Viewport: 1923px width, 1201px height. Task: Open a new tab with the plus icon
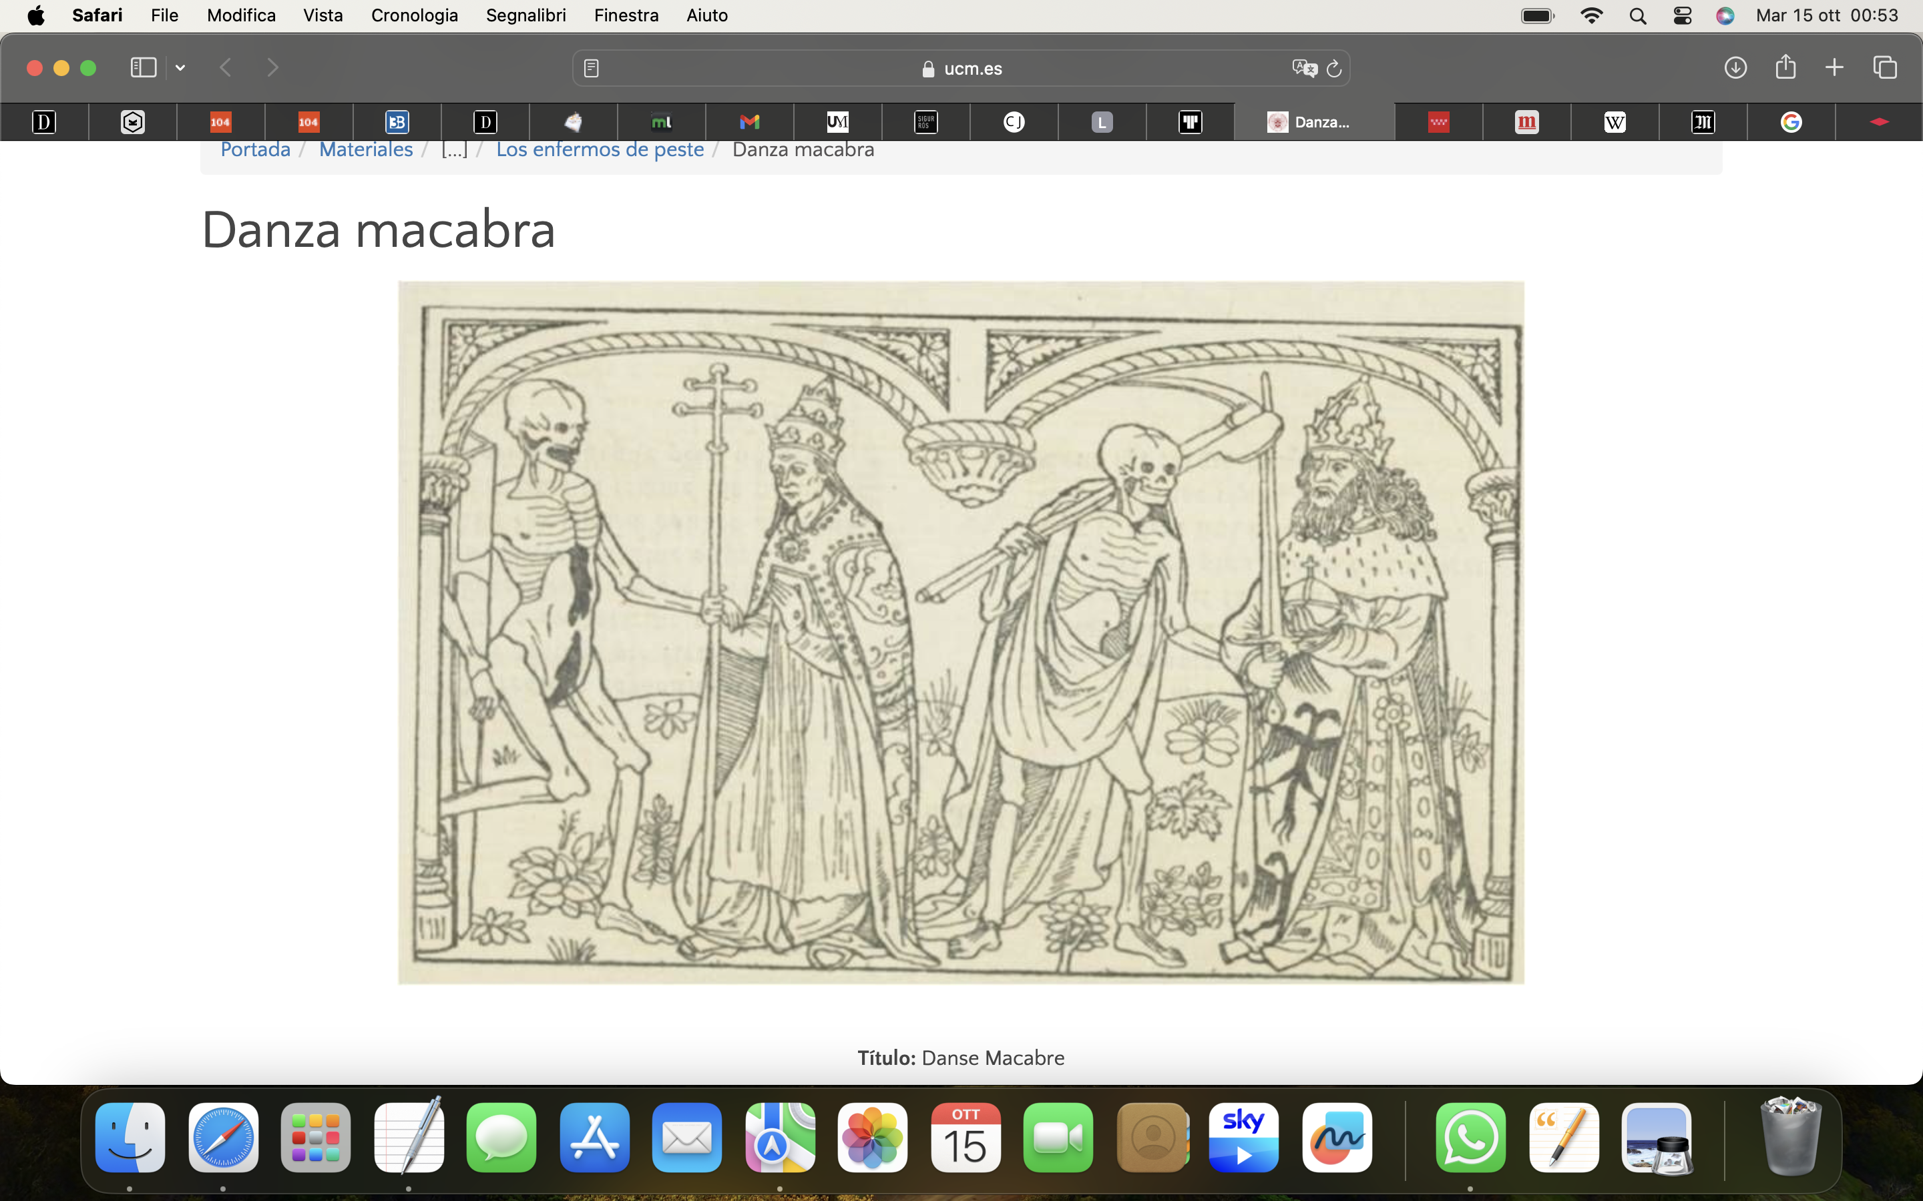pyautogui.click(x=1834, y=67)
